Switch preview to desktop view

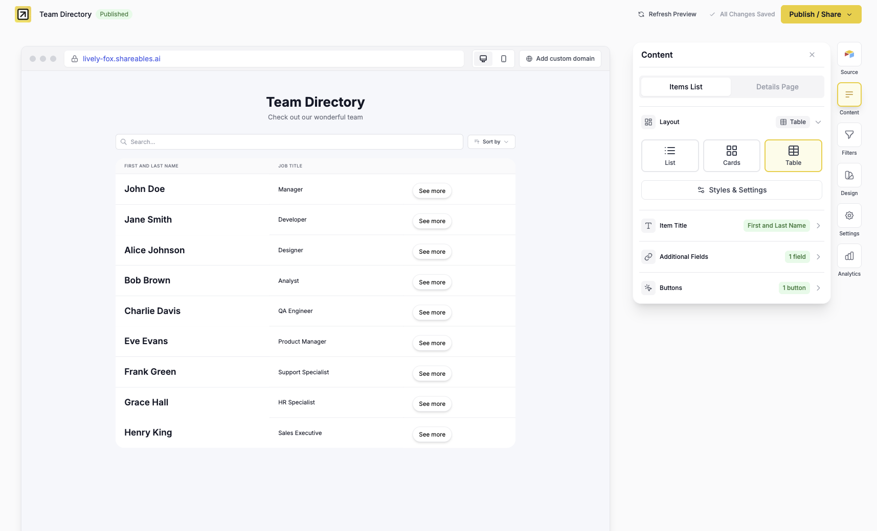pos(482,58)
